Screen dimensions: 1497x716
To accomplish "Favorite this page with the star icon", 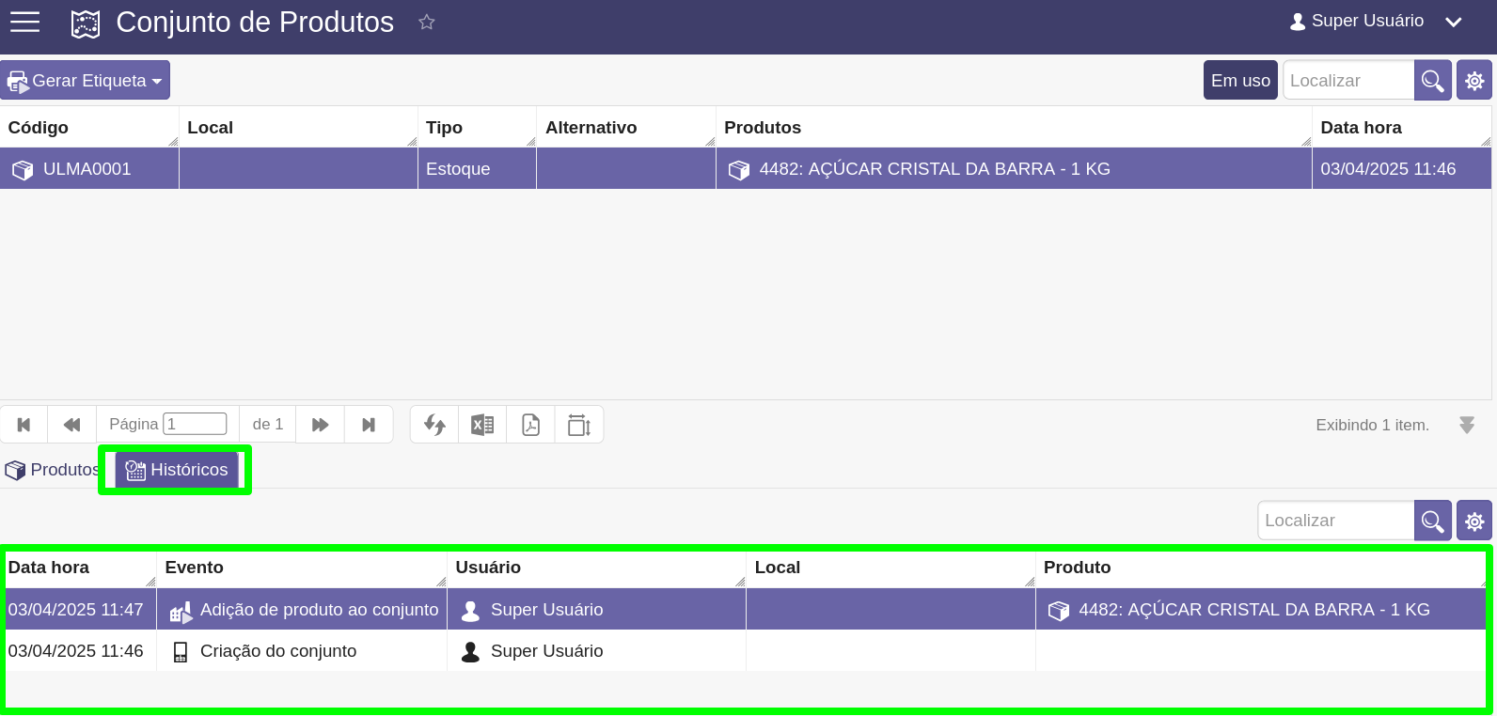I will [427, 22].
